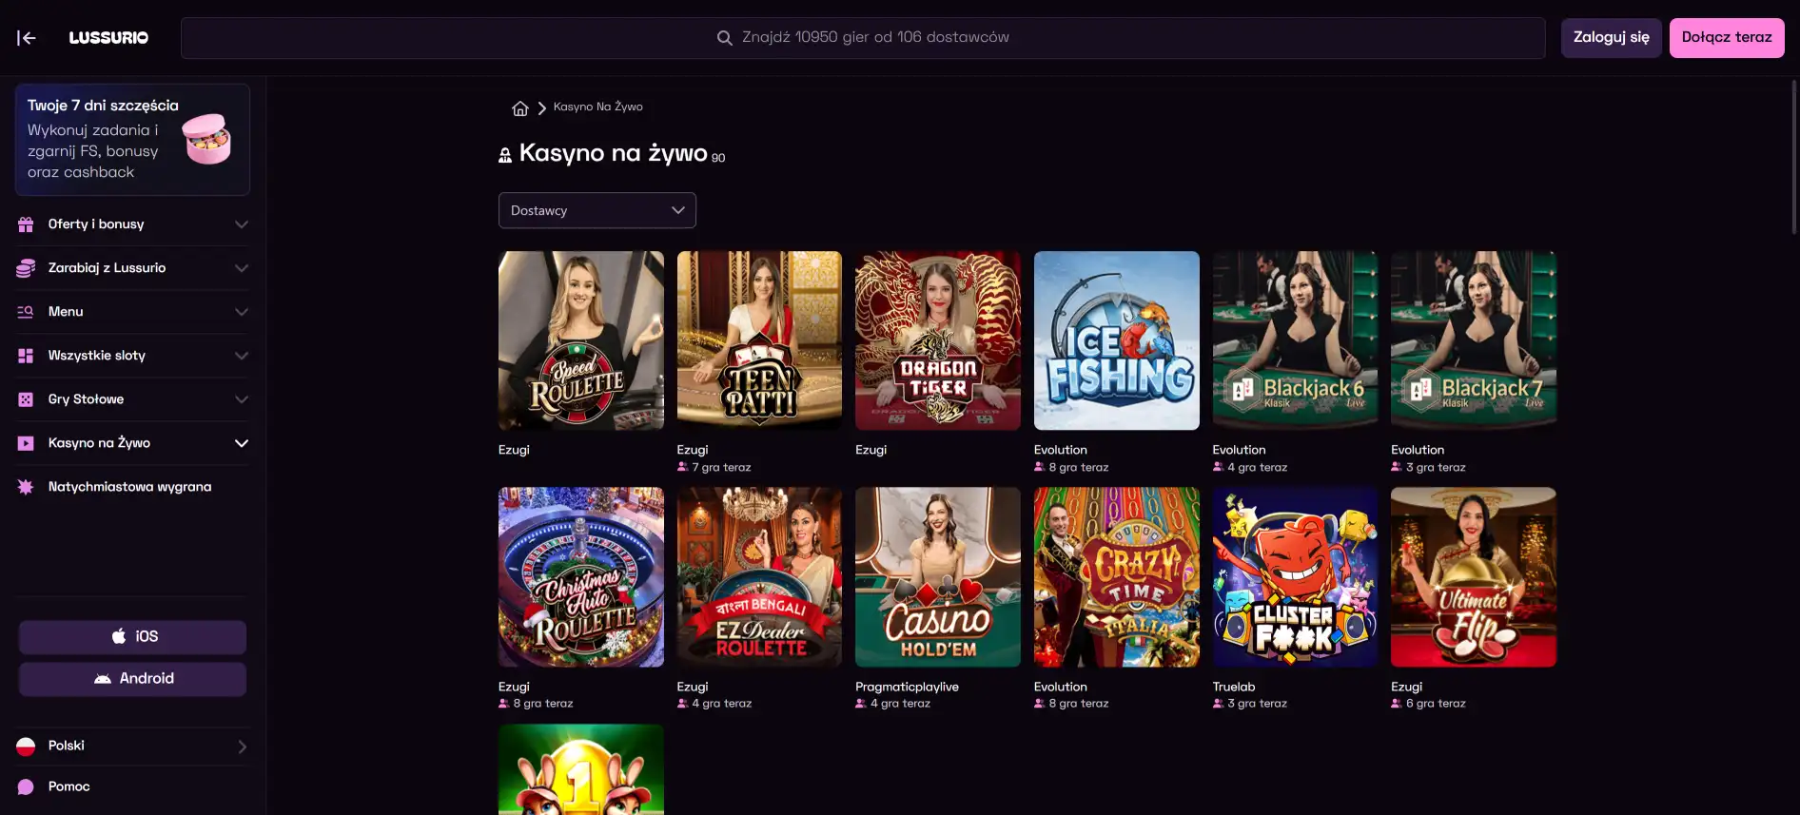Expand Wszystkie sloty section
Image resolution: width=1800 pixels, height=815 pixels.
click(242, 356)
